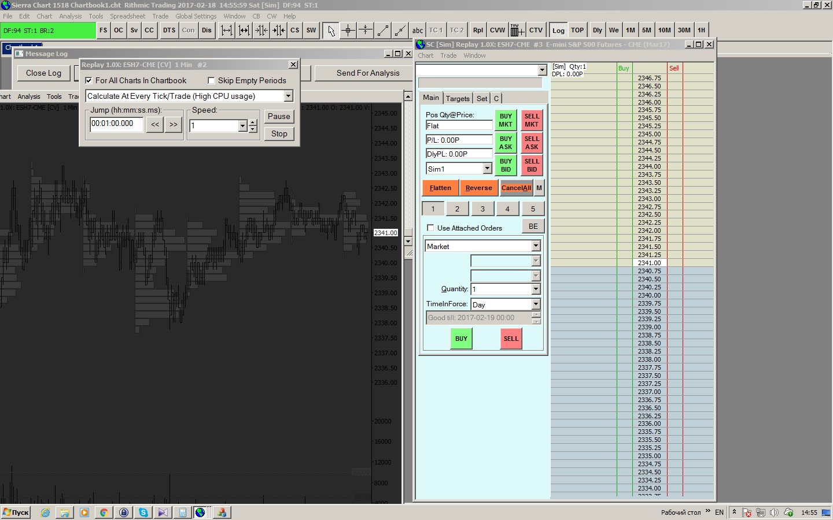The width and height of the screenshot is (833, 520).
Task: Click the TPO/volume grid TVW toolbar icon
Action: tap(517, 31)
